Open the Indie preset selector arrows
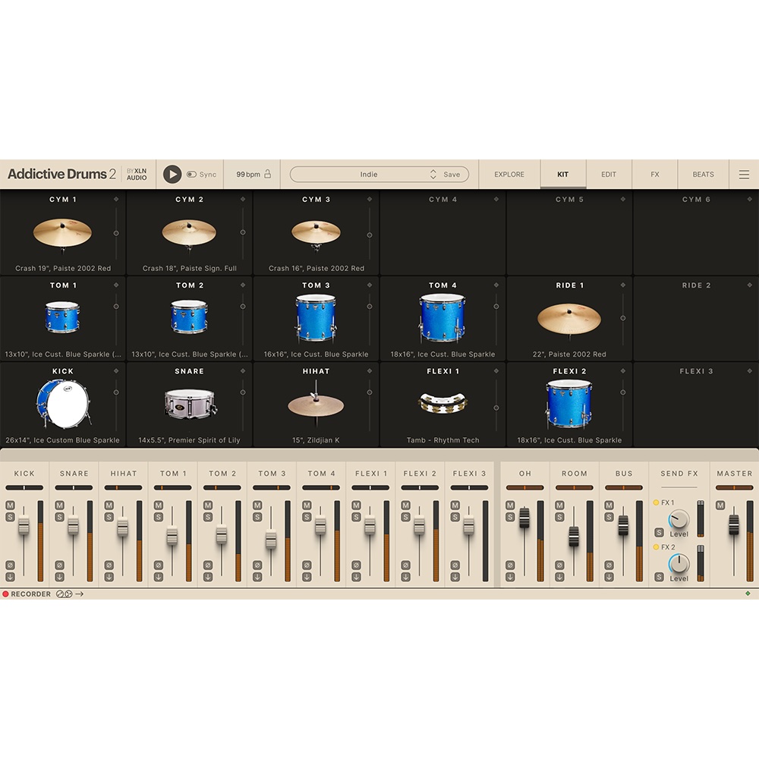 433,175
